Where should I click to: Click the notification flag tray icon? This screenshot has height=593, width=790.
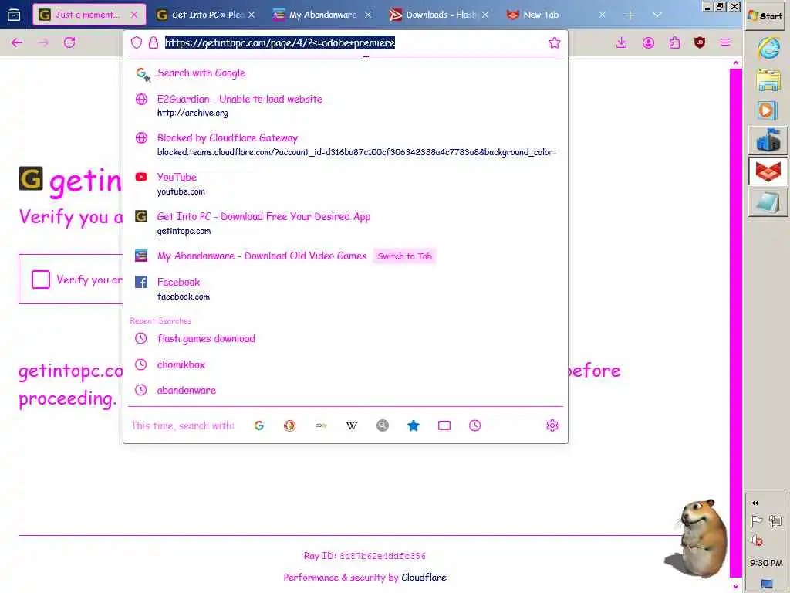pos(756,520)
